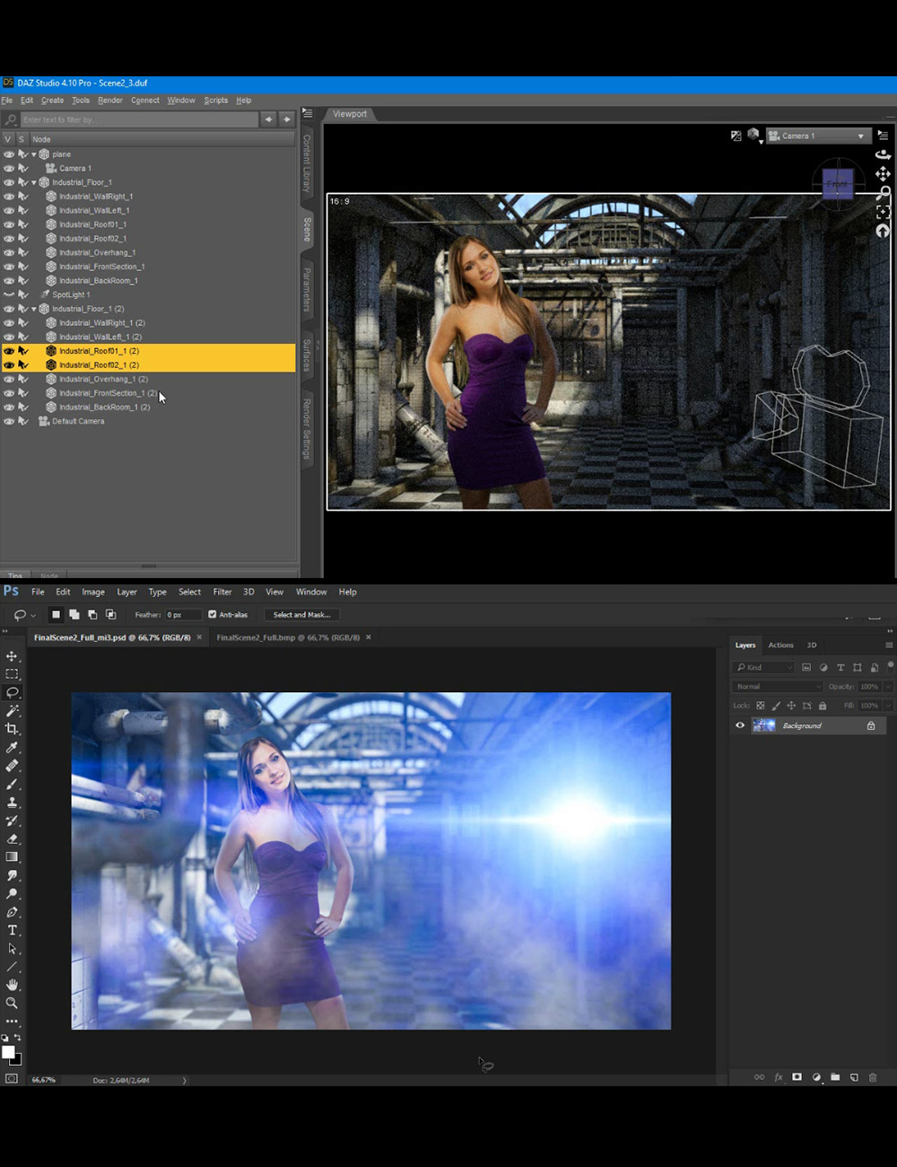Image resolution: width=897 pixels, height=1167 pixels.
Task: Select the Zoom tool in Photoshop
Action: tap(12, 1003)
